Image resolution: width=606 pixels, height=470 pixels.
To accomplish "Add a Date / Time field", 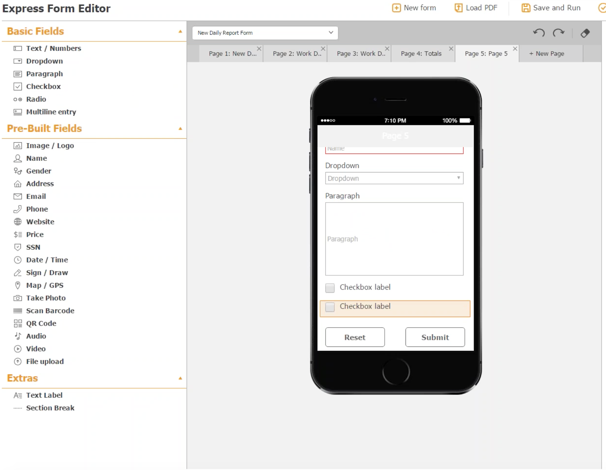I will pyautogui.click(x=47, y=260).
